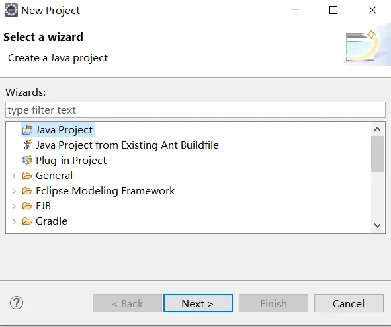Click the General folder icon
This screenshot has width=391, height=327.
tap(27, 176)
